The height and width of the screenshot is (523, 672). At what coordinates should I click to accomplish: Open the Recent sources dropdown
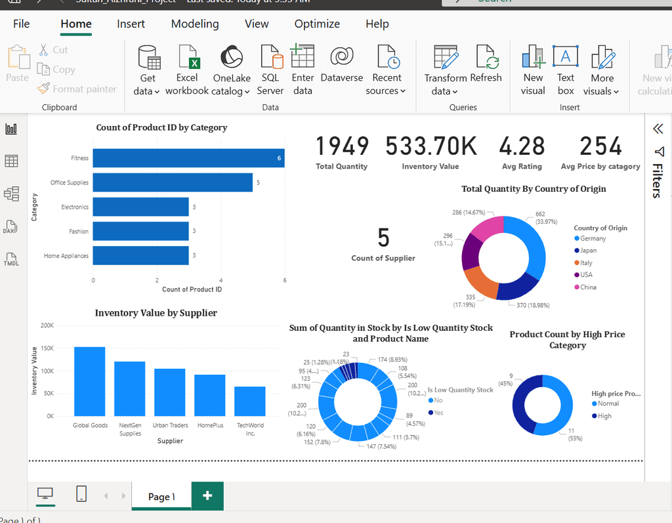(x=386, y=91)
